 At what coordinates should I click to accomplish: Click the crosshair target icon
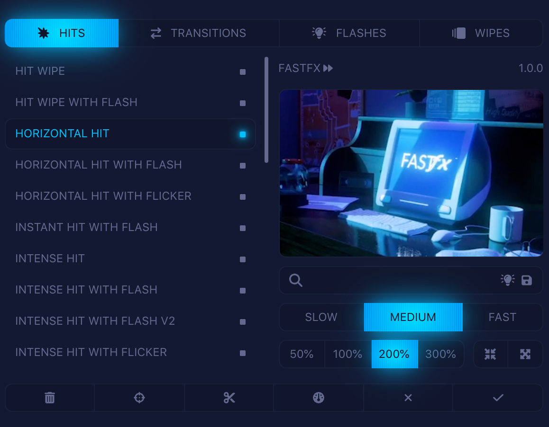point(139,398)
